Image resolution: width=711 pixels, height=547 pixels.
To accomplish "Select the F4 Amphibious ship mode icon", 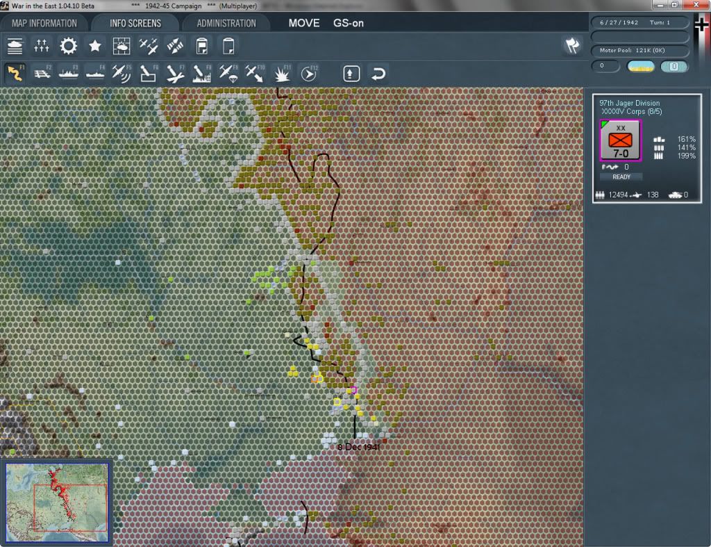I will pyautogui.click(x=95, y=73).
